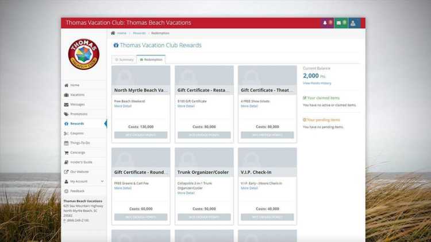The height and width of the screenshot is (242, 431).
Task: Click the Thomas Vacation Club logo
Action: 84,54
